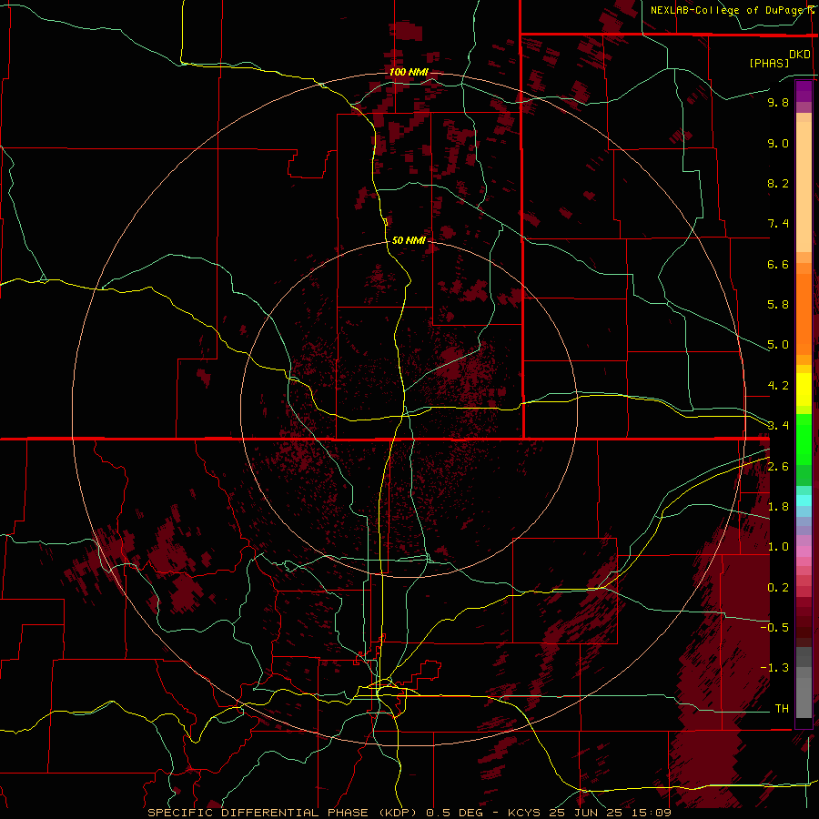Select the cyan segment of the color bar
The width and height of the screenshot is (819, 819).
pos(804,500)
